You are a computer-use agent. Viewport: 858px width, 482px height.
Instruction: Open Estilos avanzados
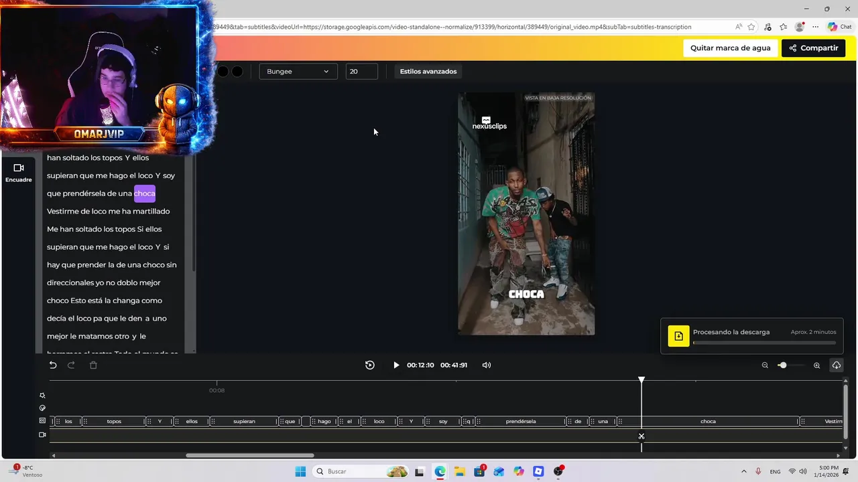click(x=428, y=72)
